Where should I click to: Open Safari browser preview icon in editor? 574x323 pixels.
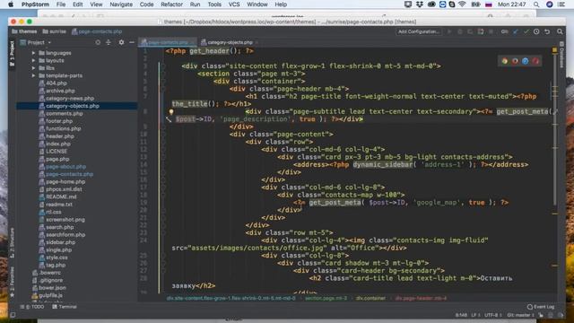[x=526, y=61]
